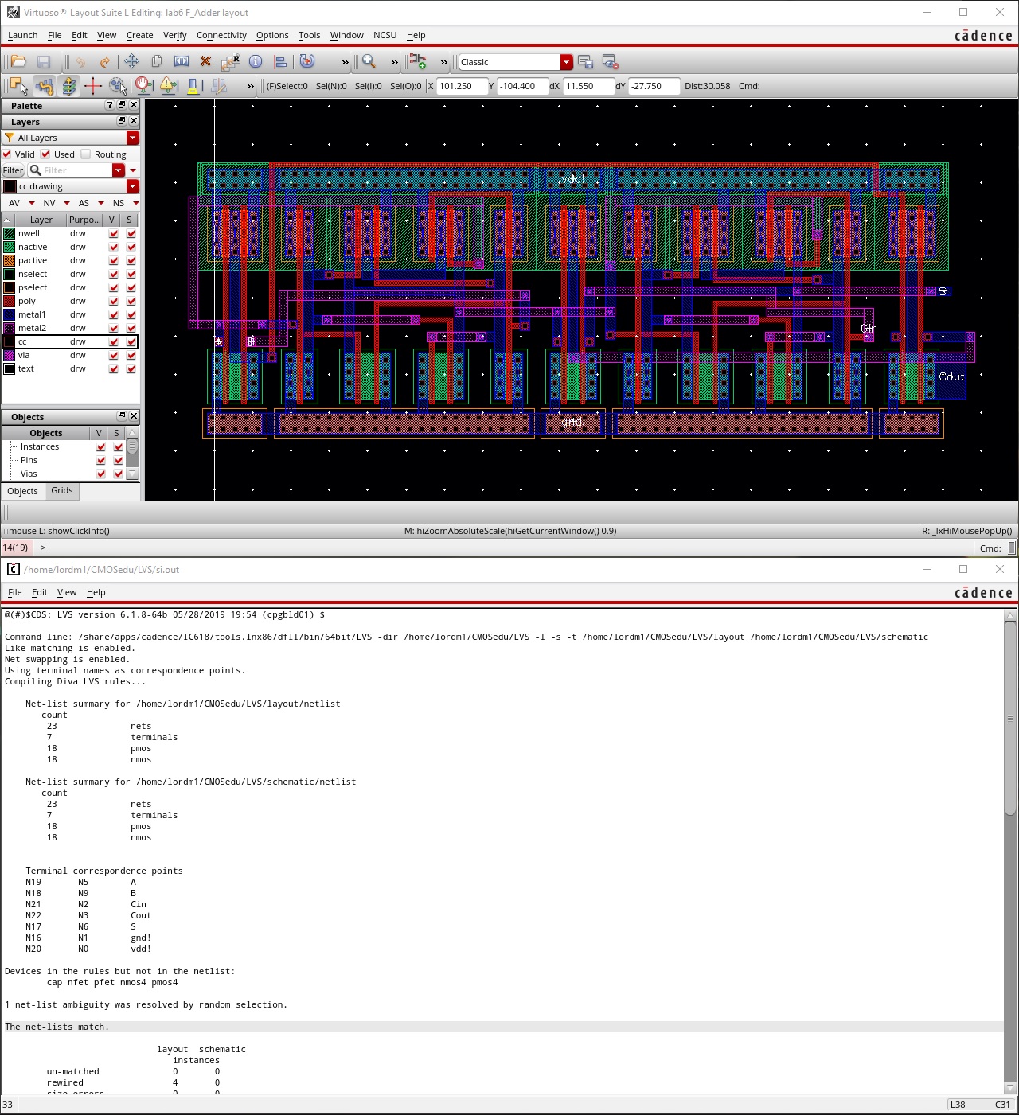
Task: Click the red crosshair toolbar icon
Action: 93,86
